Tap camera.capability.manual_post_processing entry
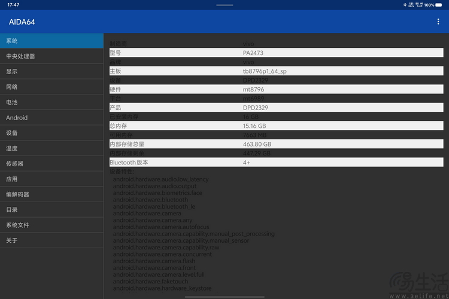The width and height of the screenshot is (449, 299). pyautogui.click(x=193, y=234)
